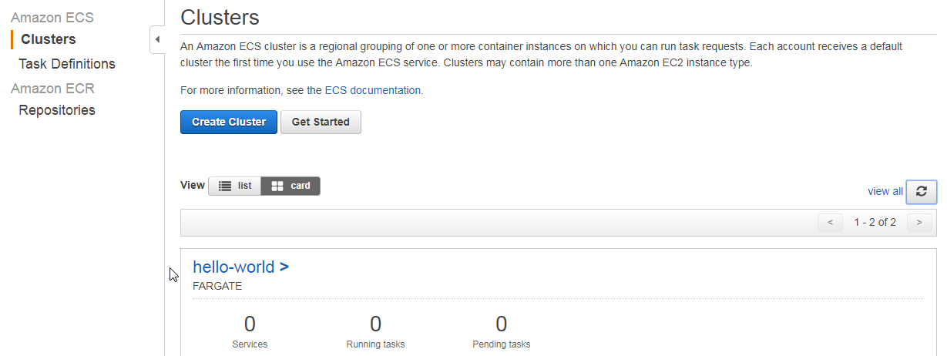The height and width of the screenshot is (356, 947).
Task: Open Repositories under Amazon ECR
Action: (x=57, y=110)
